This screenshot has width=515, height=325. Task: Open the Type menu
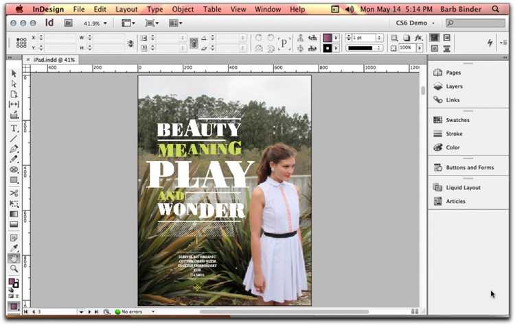(x=154, y=9)
